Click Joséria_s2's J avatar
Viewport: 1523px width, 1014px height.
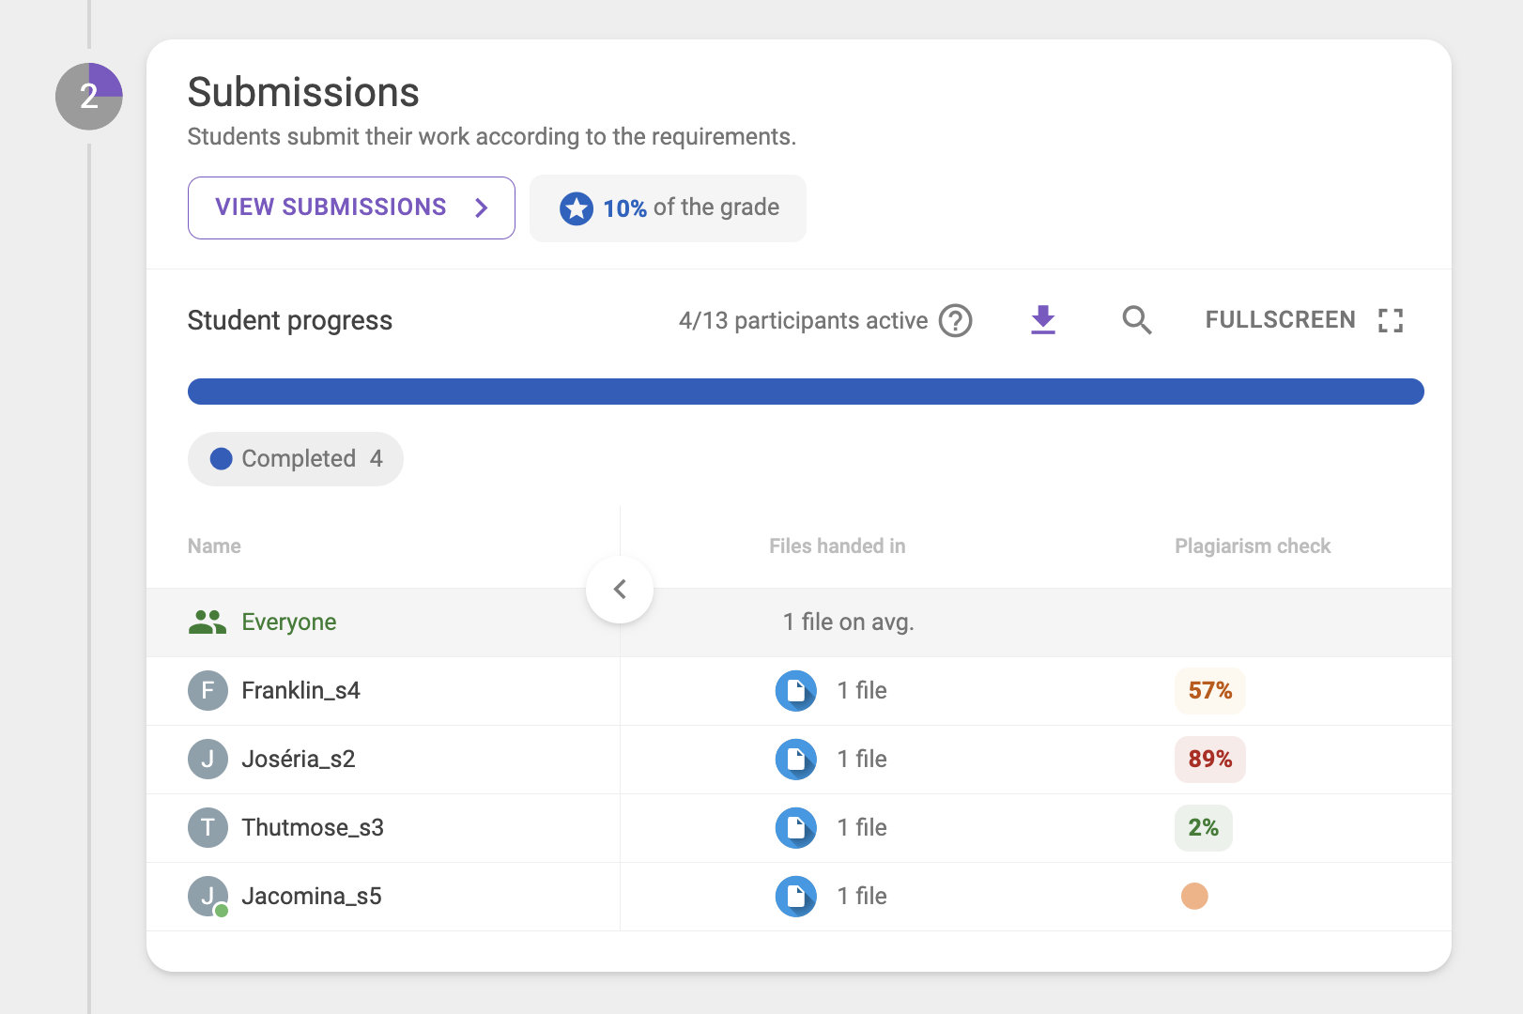click(x=208, y=760)
